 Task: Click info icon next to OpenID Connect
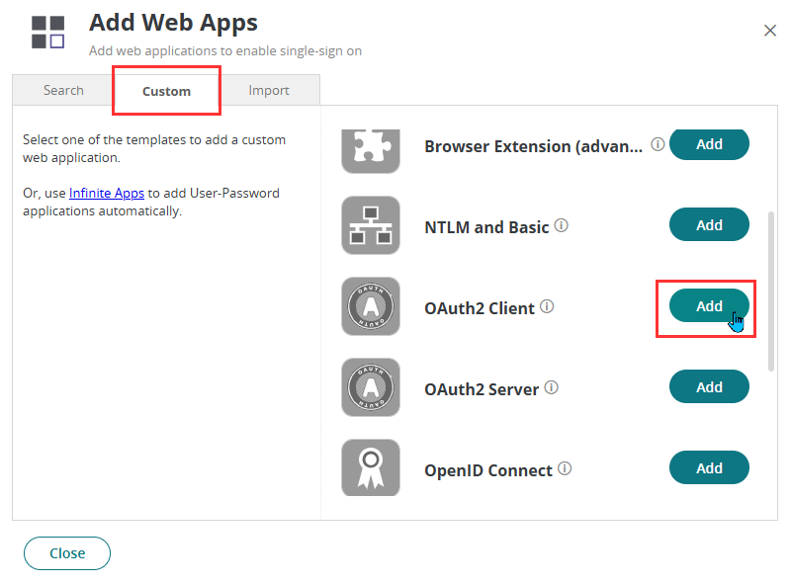click(x=565, y=468)
